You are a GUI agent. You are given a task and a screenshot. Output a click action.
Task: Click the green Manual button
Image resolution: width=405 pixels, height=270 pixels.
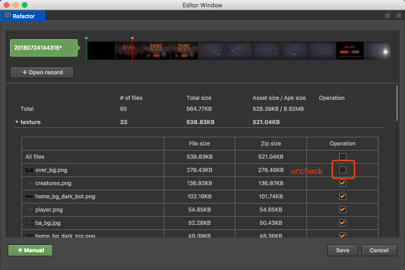(31, 250)
